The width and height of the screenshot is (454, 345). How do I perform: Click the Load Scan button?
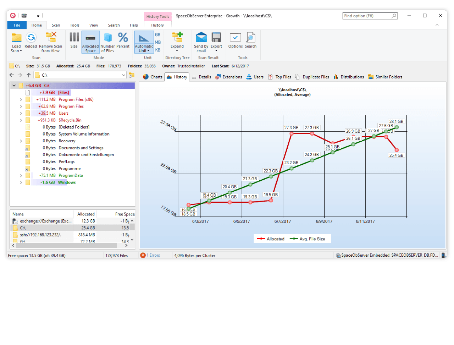(x=16, y=42)
